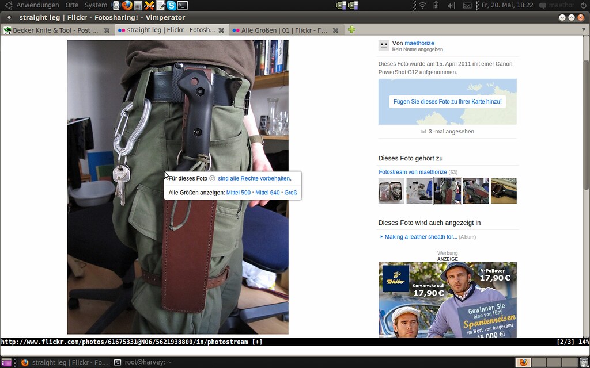Image resolution: width=590 pixels, height=368 pixels.
Task: Open the Making a leather sheath album link
Action: 421,237
